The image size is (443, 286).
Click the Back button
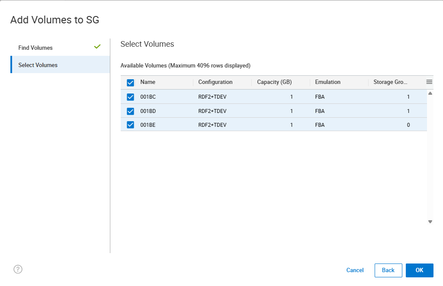[x=388, y=270]
